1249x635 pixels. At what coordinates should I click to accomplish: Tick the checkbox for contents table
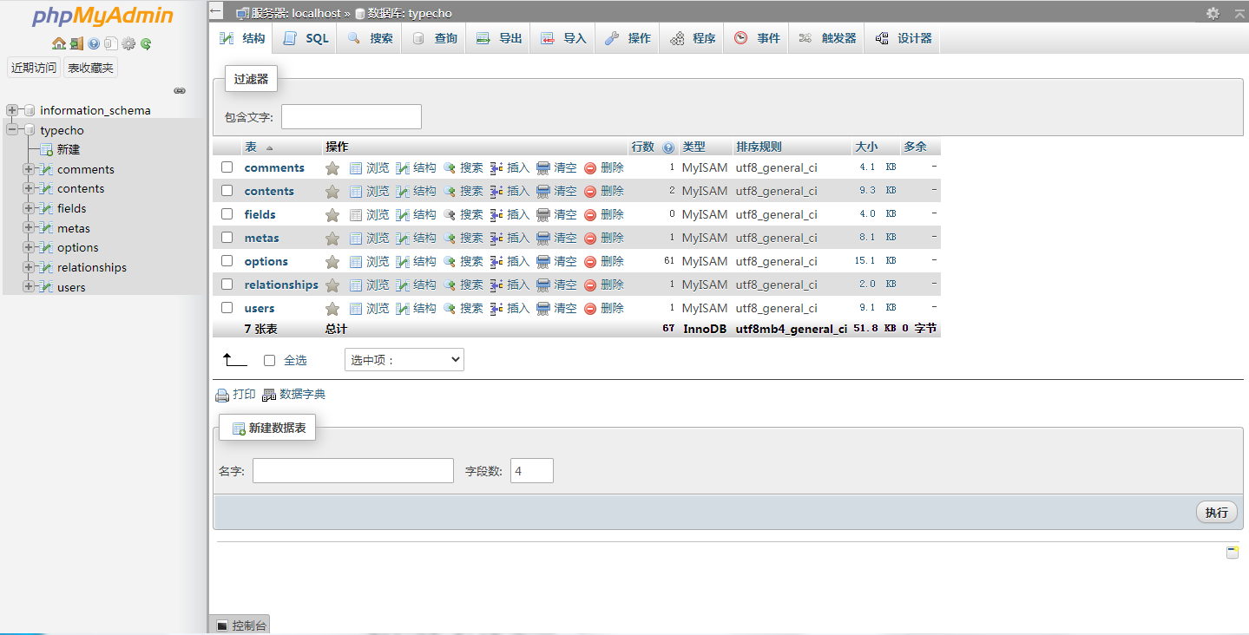point(227,191)
